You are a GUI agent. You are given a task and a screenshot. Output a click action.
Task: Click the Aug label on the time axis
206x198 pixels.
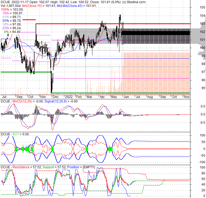[150, 97]
